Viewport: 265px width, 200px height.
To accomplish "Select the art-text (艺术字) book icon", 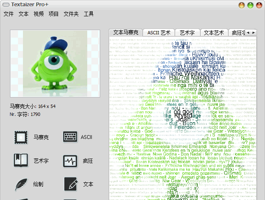I will click(x=21, y=160).
